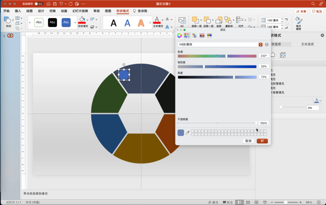
Task: Click the hue 色调 slider
Action: [217, 56]
